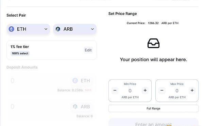Click the inbox tray icon above position message

[x=153, y=43]
